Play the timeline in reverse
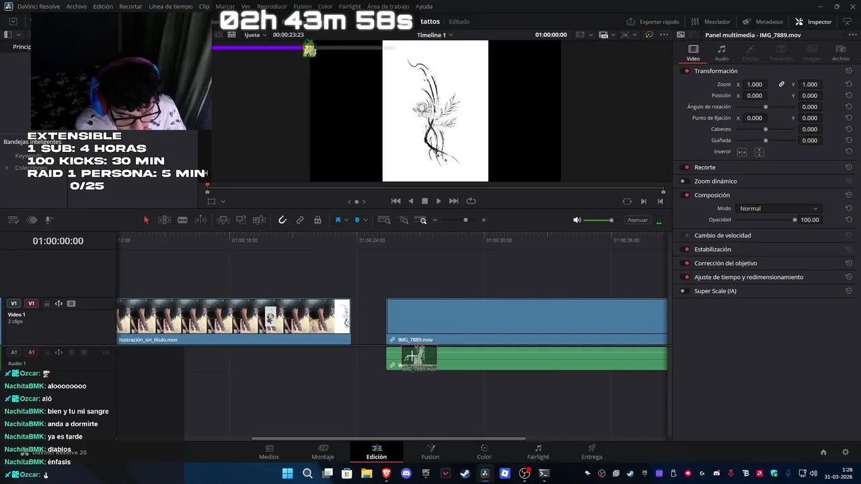The width and height of the screenshot is (861, 484). (x=410, y=201)
